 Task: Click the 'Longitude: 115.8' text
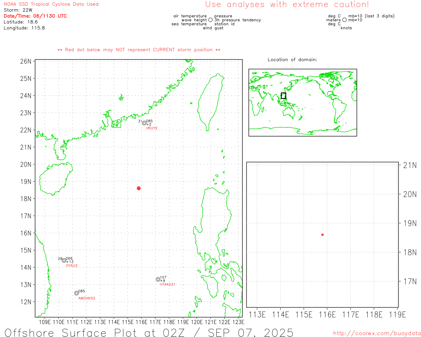(x=24, y=28)
